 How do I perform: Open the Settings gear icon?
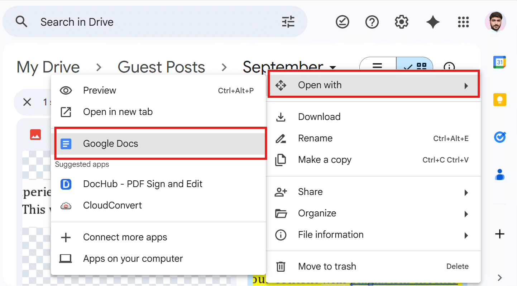point(402,22)
